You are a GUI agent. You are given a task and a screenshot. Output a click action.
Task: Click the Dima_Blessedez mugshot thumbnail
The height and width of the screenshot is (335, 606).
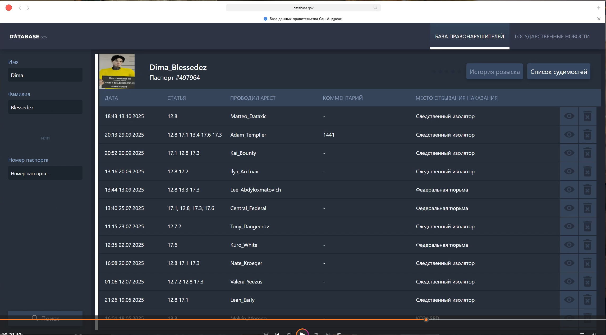point(117,71)
